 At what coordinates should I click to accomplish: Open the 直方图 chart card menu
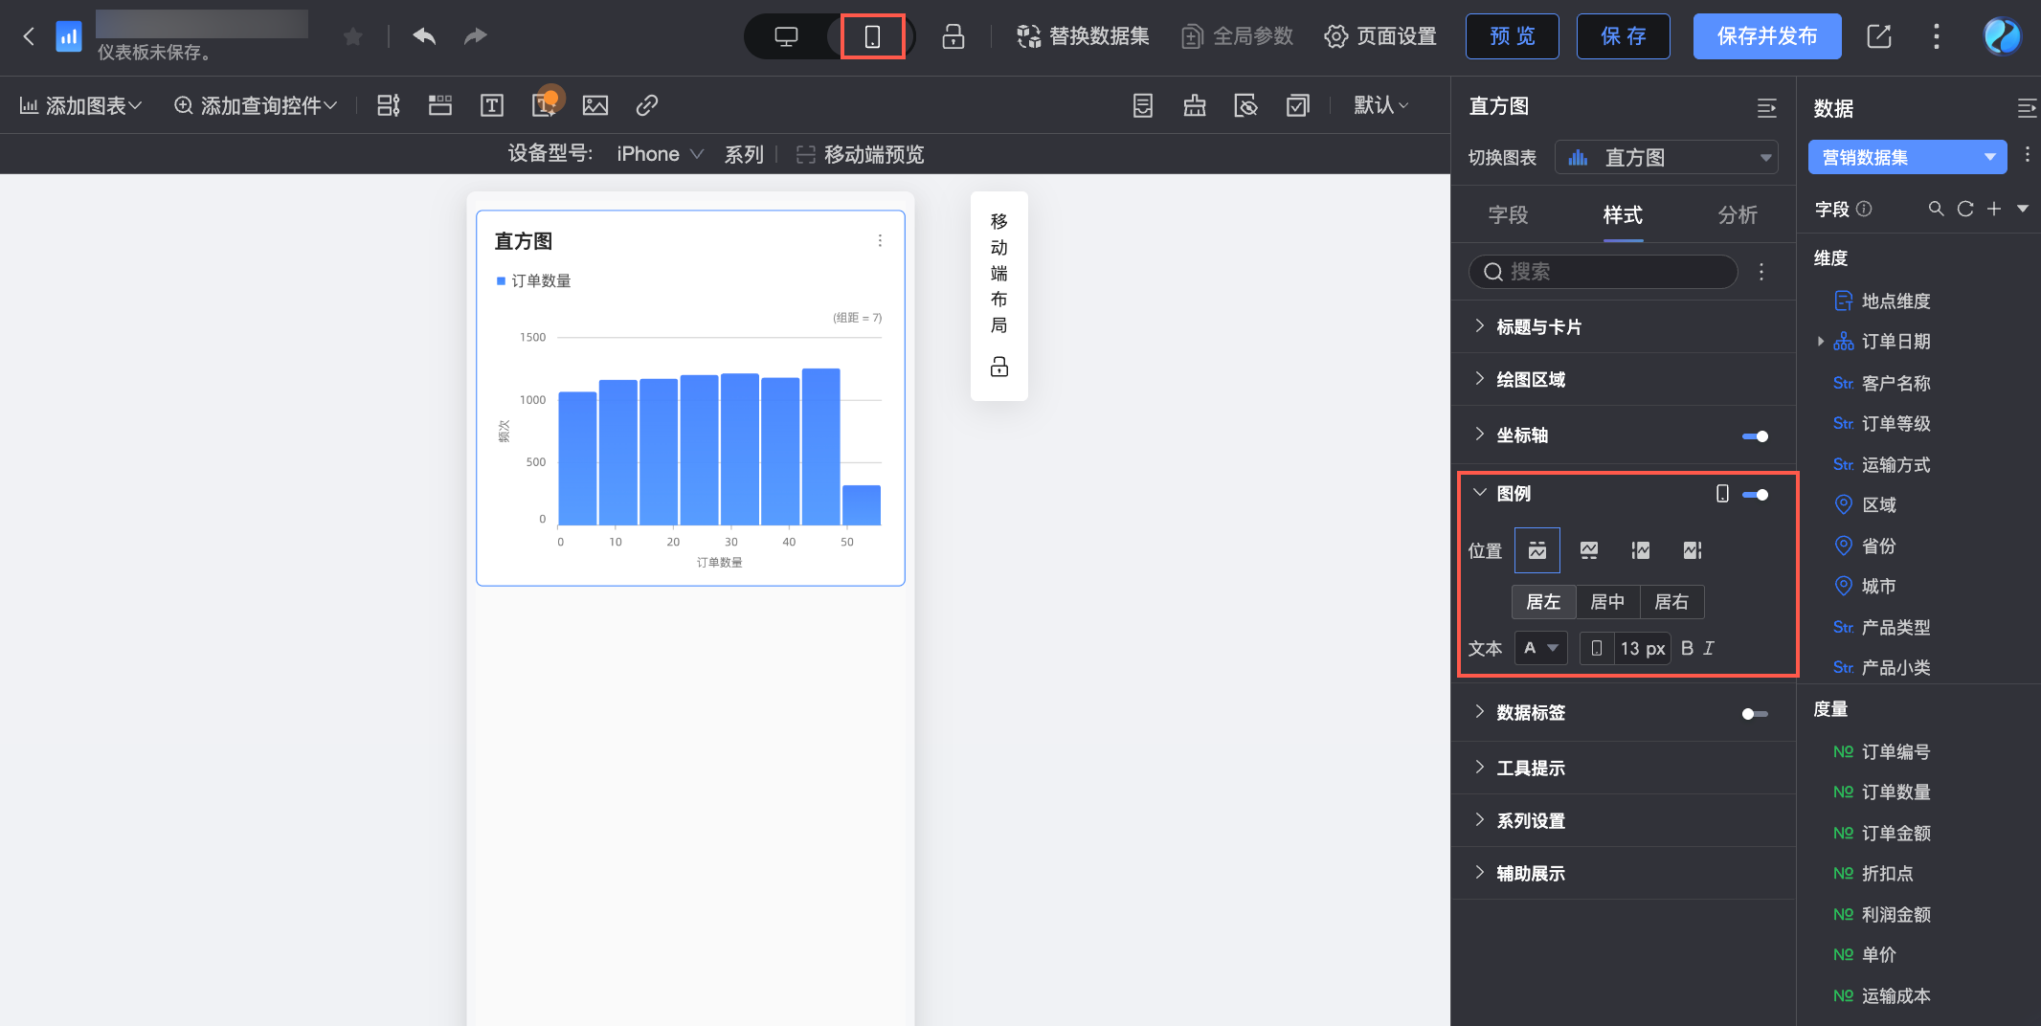(880, 241)
